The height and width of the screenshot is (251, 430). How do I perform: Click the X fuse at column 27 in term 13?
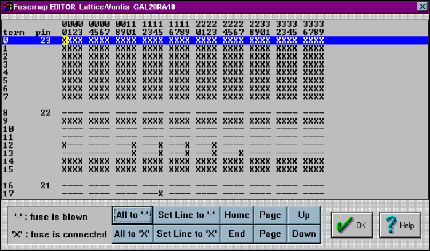coord(241,153)
